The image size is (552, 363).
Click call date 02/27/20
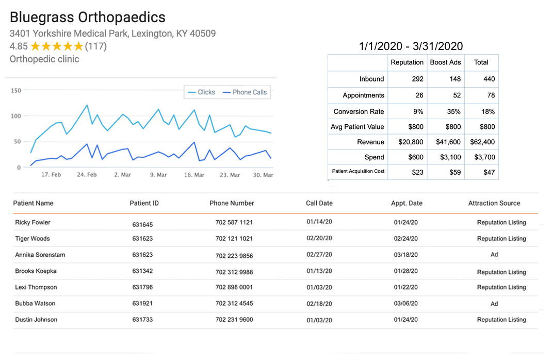coord(319,254)
